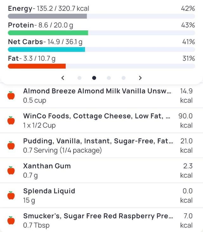This screenshot has height=232, width=203.
Task: Click the gray Energy progress bar
Action: click(47, 16)
